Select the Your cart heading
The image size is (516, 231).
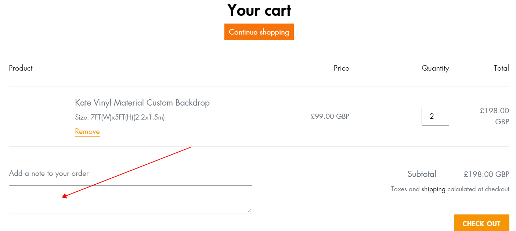click(x=259, y=10)
